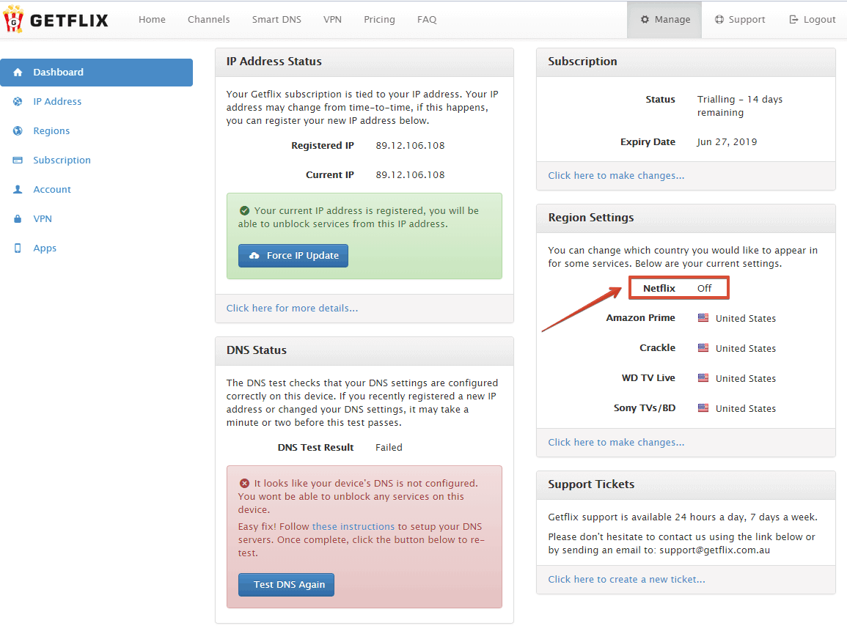
Task: Click the Sony TVs/BD US flag
Action: point(703,408)
